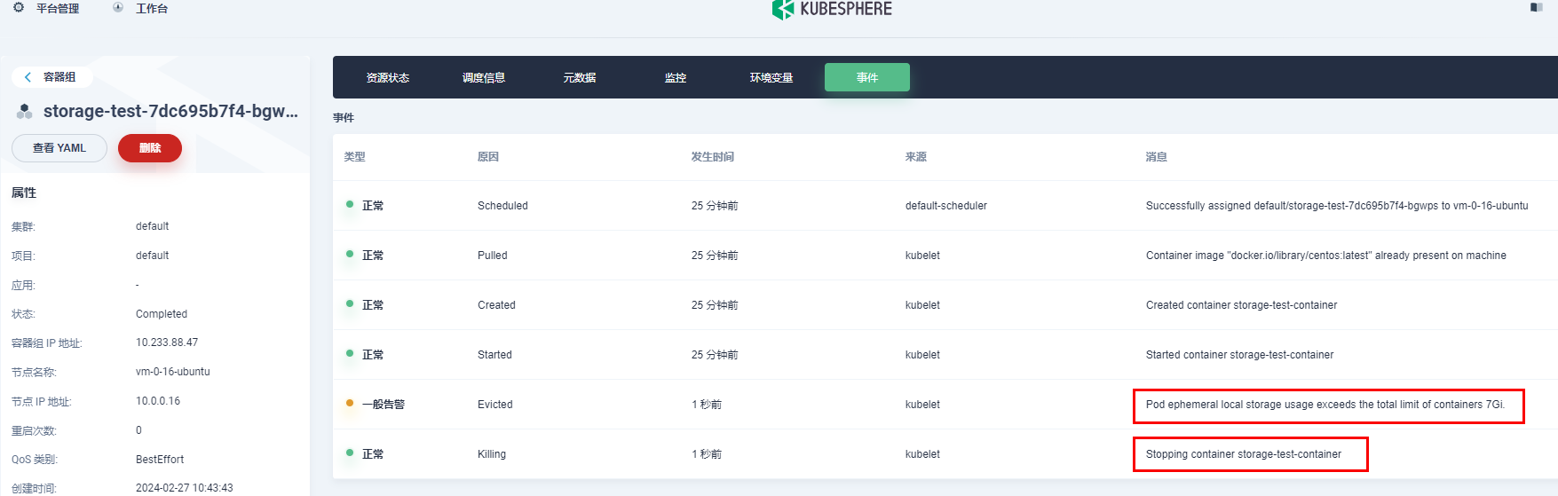Image resolution: width=1558 pixels, height=496 pixels.
Task: Select the 事件 tab
Action: tap(867, 78)
